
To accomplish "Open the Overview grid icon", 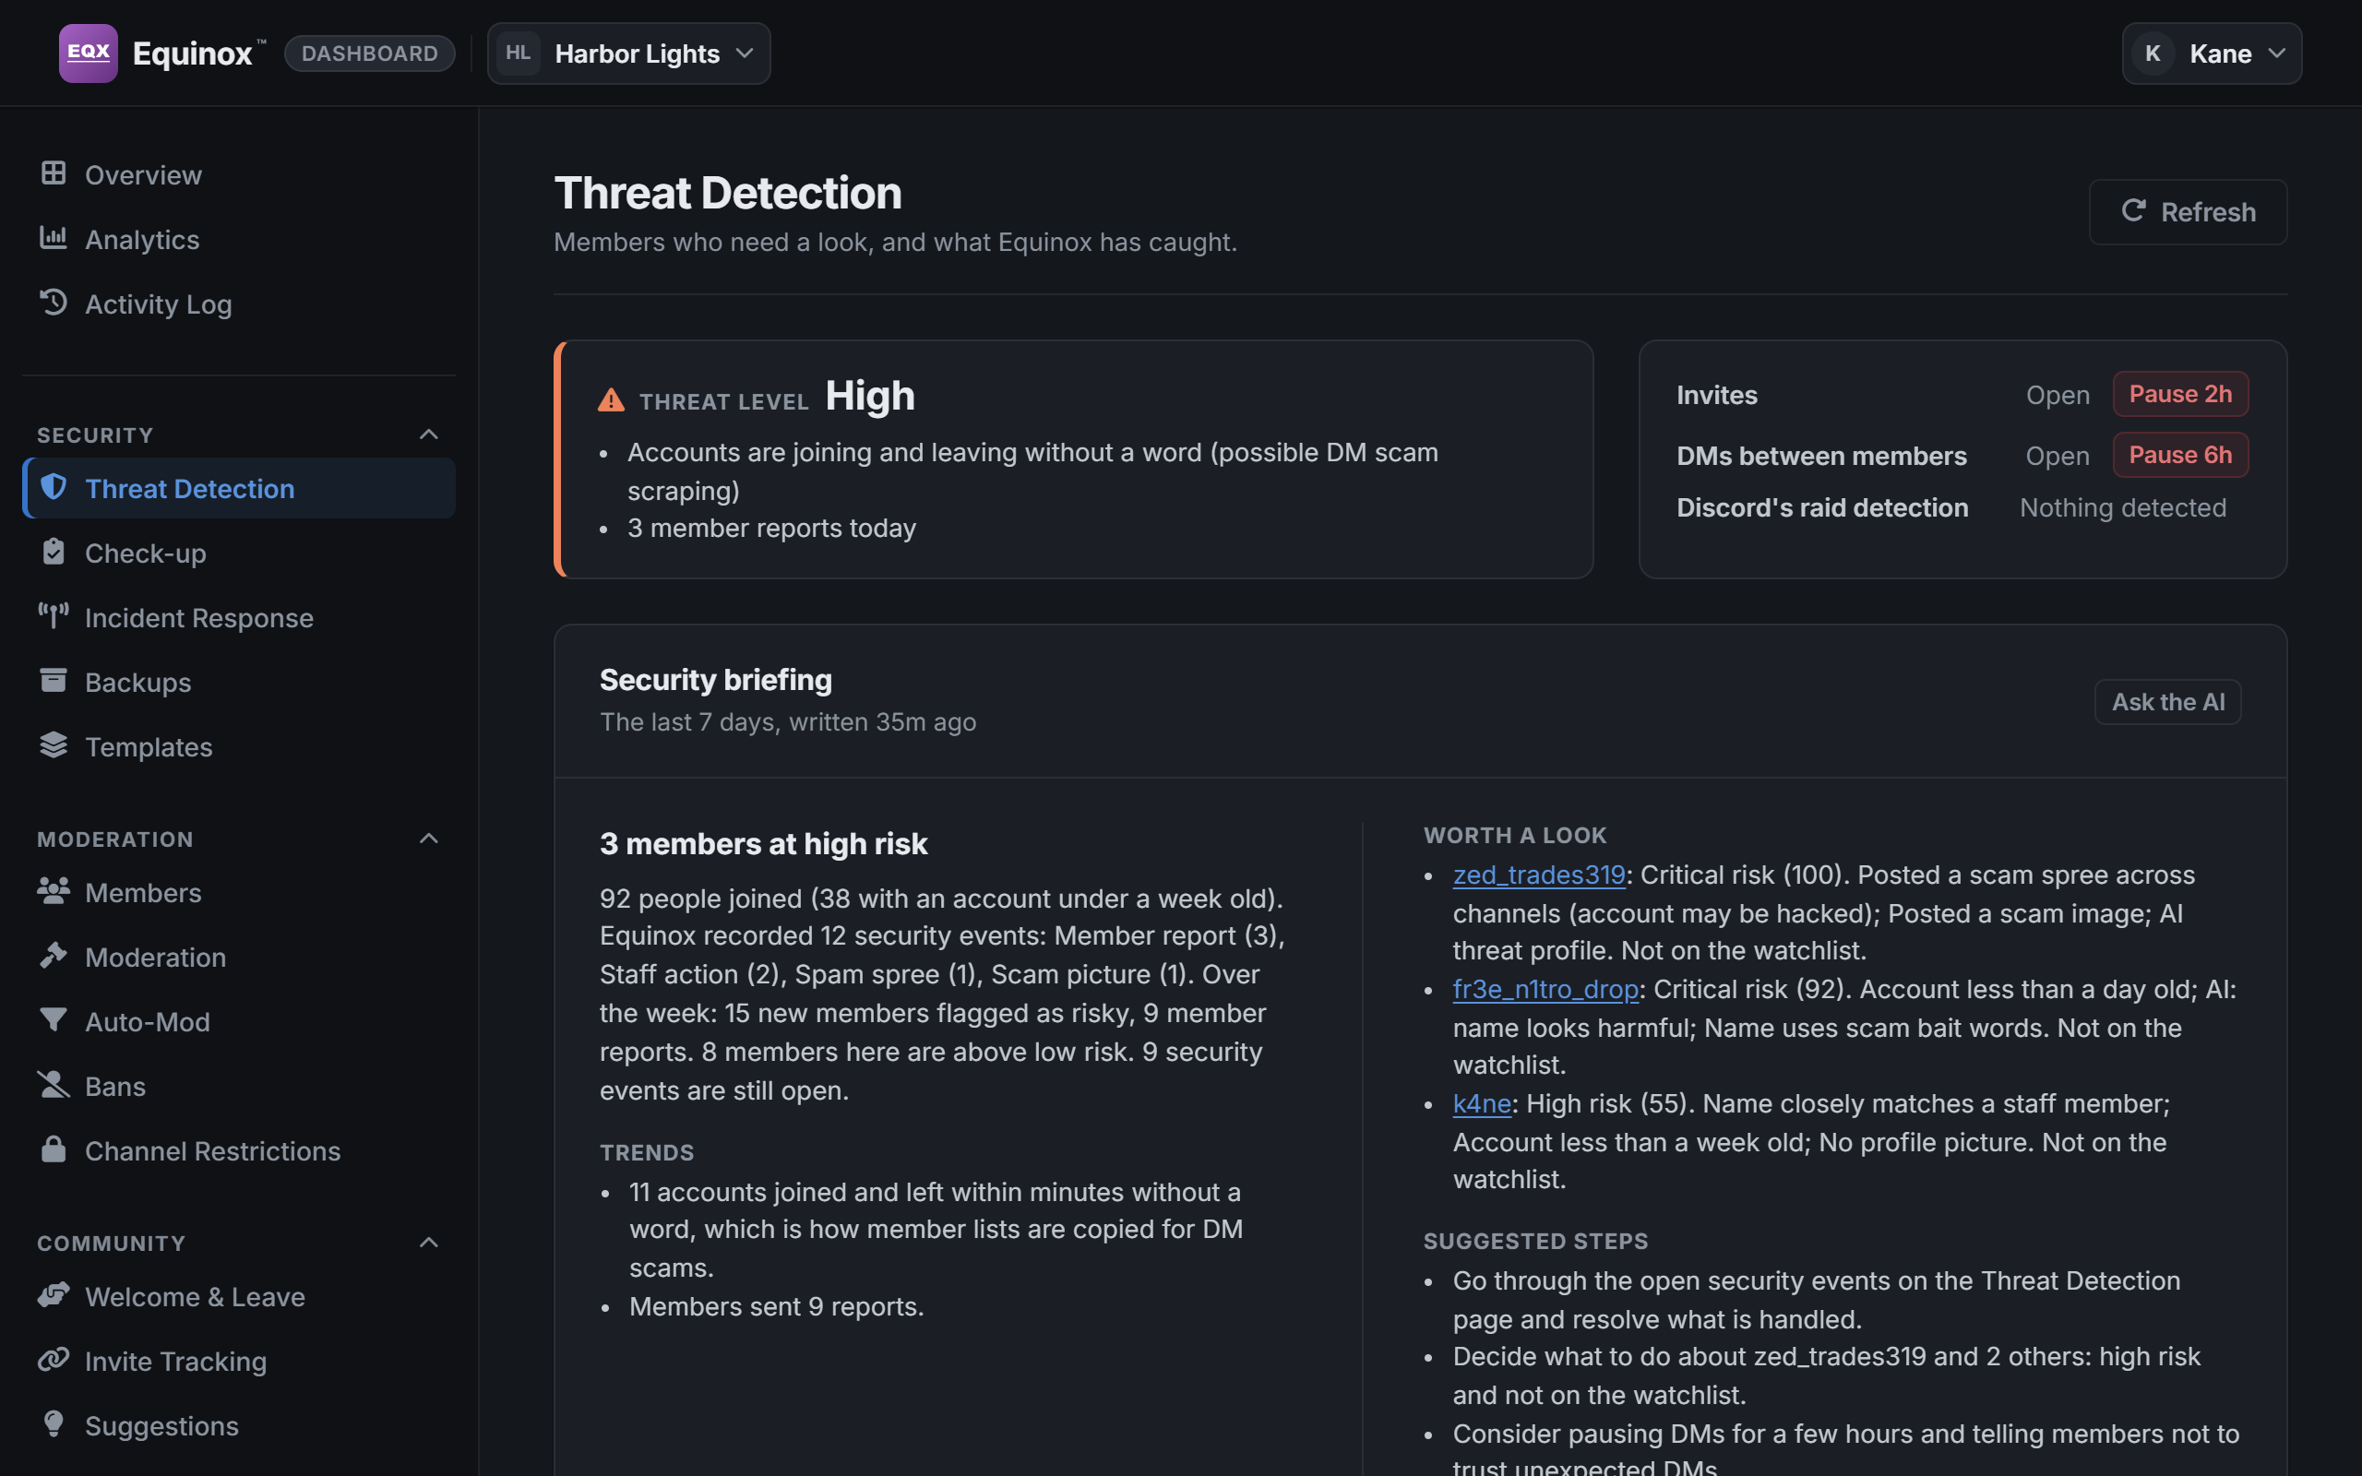I will click(54, 173).
